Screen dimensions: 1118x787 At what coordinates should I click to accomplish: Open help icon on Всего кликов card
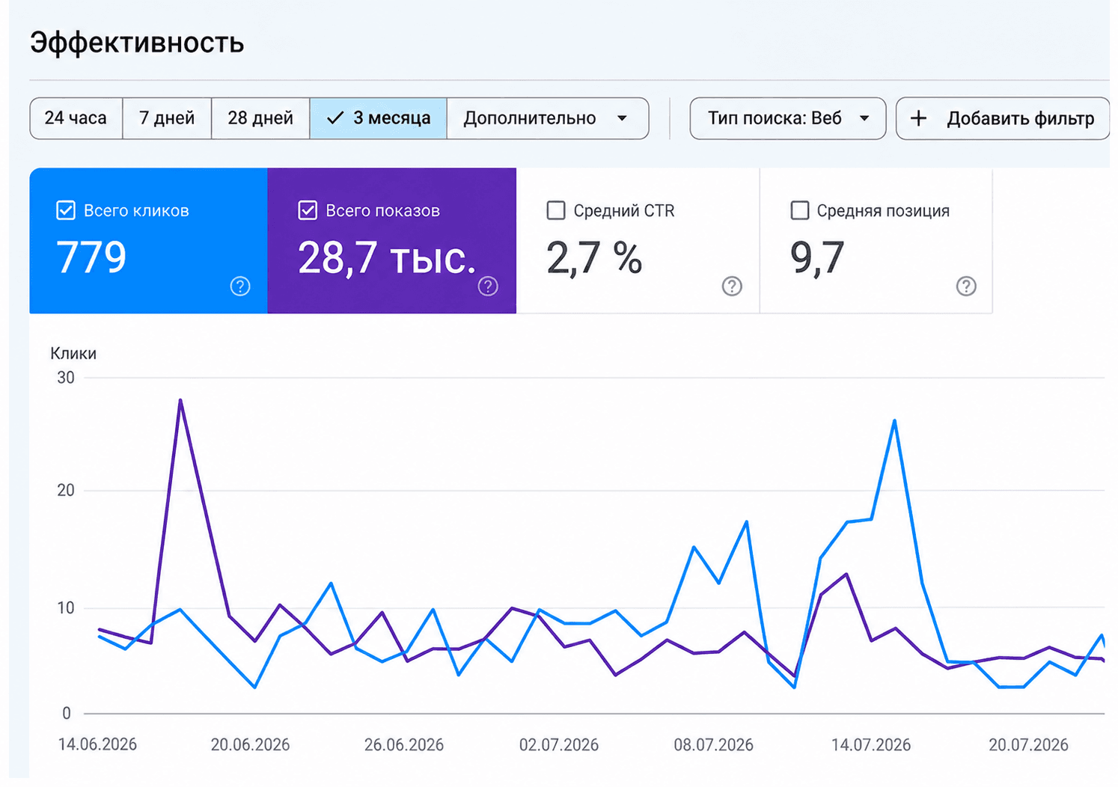click(x=240, y=287)
